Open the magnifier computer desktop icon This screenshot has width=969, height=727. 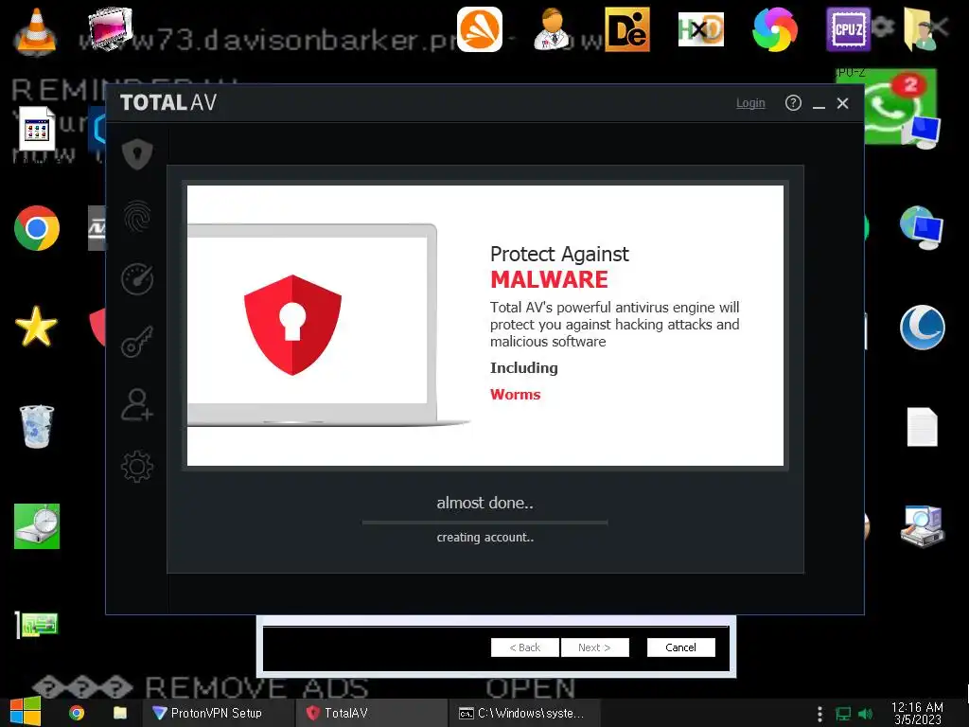click(x=922, y=526)
